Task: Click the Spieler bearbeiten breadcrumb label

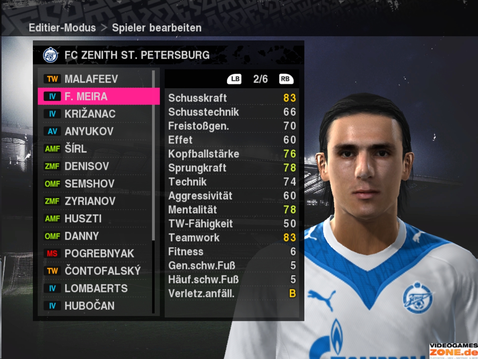Action: [x=157, y=28]
